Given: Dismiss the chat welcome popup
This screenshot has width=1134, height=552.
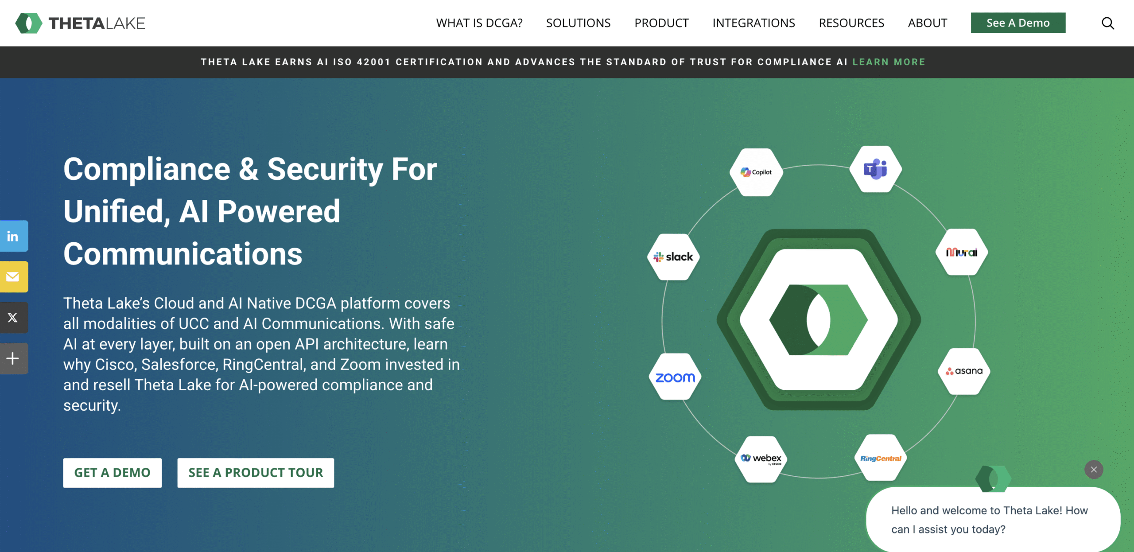Looking at the screenshot, I should tap(1094, 470).
